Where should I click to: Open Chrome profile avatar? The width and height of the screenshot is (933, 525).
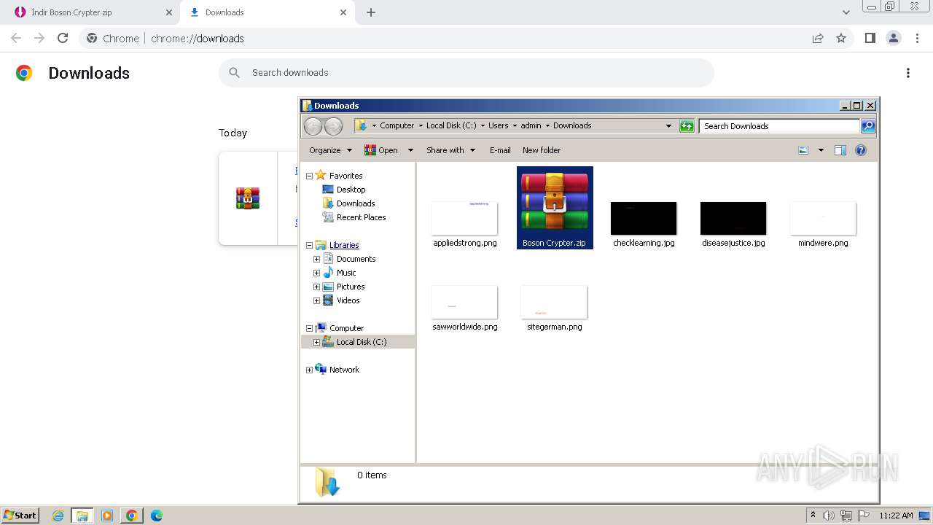point(893,38)
